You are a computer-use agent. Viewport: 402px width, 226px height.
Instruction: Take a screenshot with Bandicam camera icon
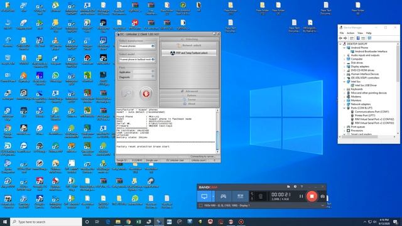pyautogui.click(x=322, y=196)
